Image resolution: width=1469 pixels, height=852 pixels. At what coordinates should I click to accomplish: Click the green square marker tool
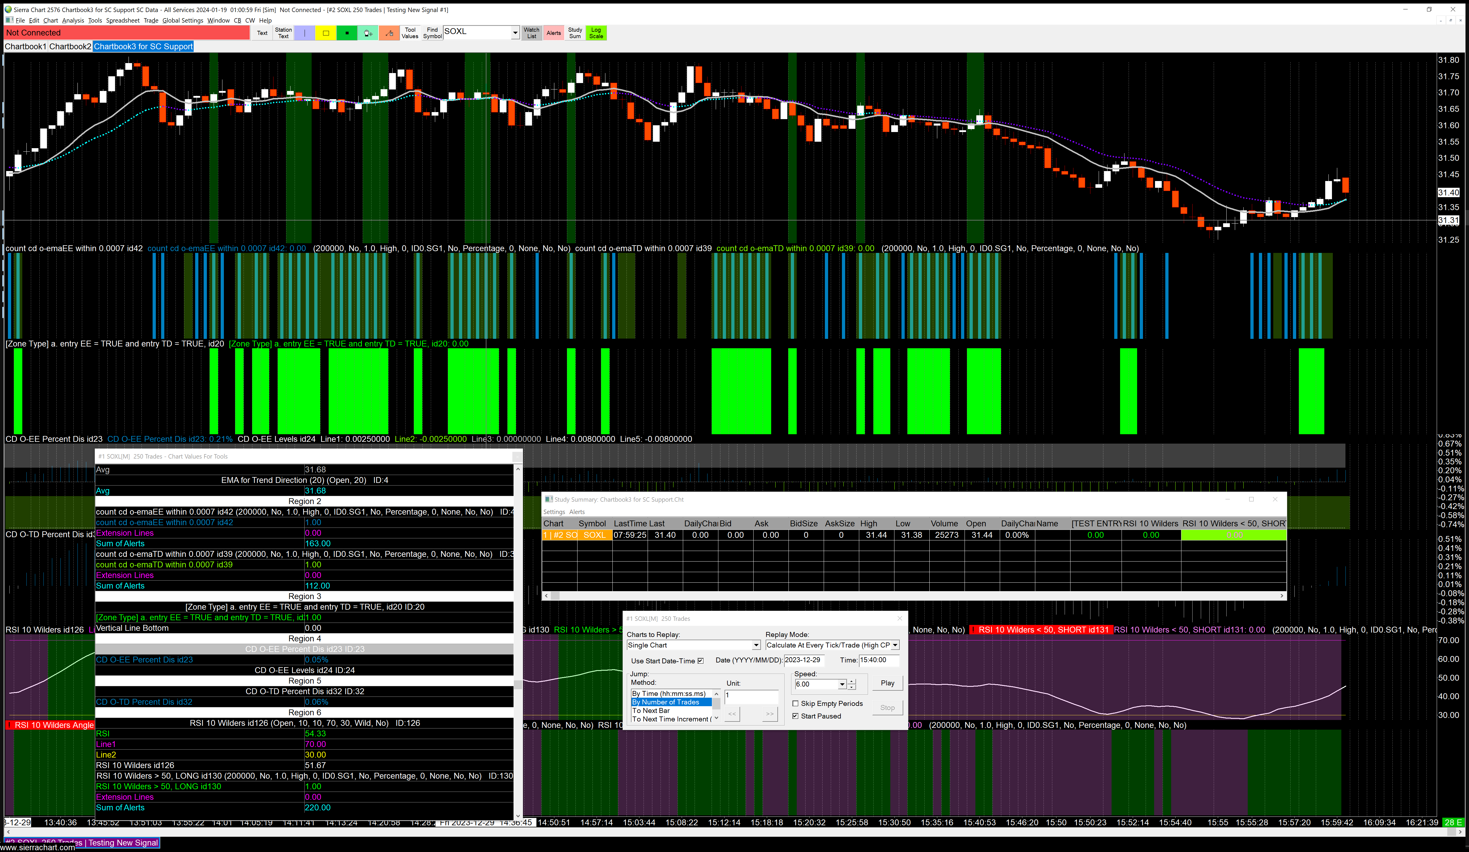coord(347,33)
